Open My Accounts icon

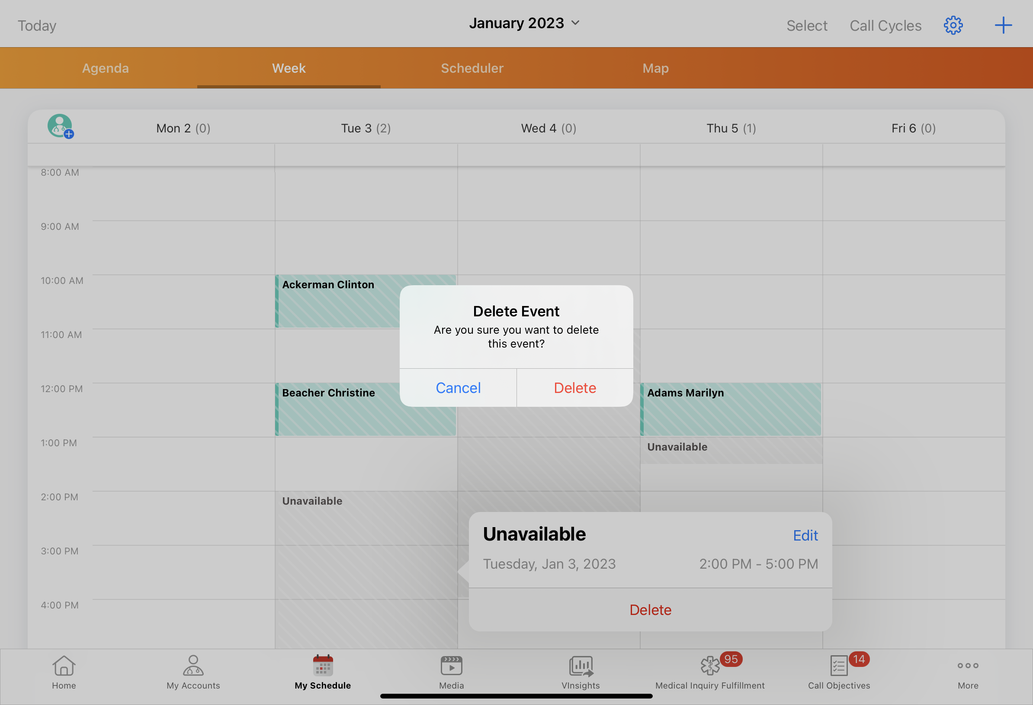(x=193, y=672)
